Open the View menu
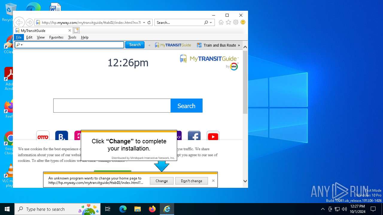 point(41,37)
